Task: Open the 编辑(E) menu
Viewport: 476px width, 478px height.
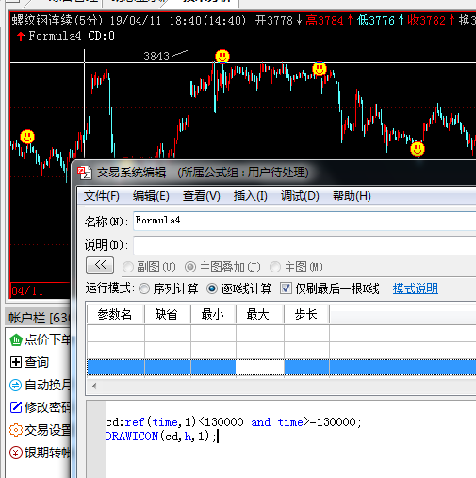Action: [x=151, y=196]
